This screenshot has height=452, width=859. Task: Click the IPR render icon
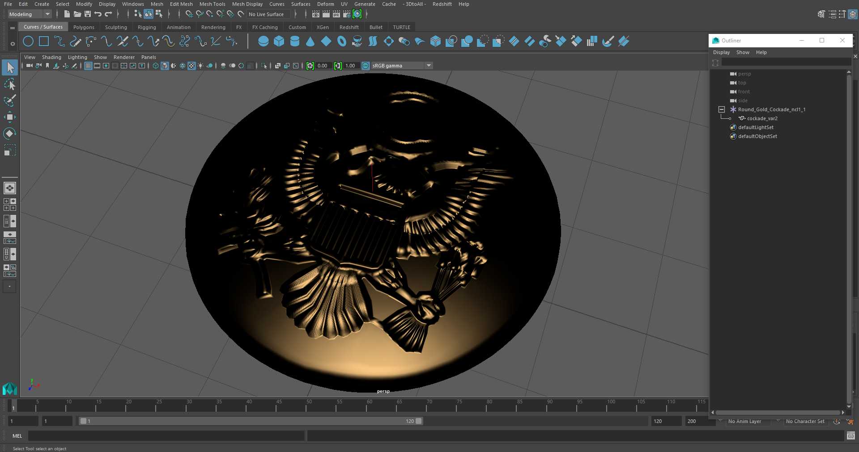click(336, 14)
